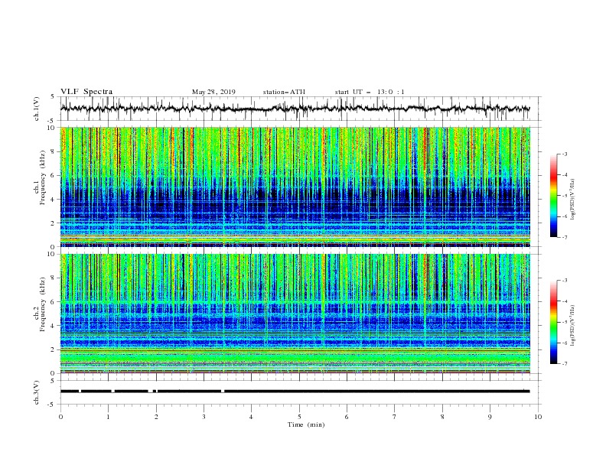Click time axis tick label "8"

(442, 417)
